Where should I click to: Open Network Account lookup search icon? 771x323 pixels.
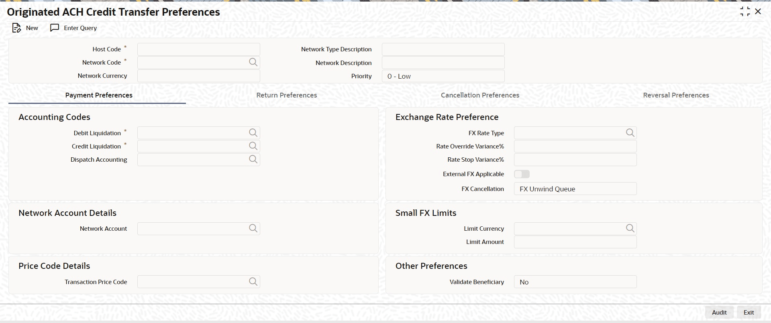[253, 228]
